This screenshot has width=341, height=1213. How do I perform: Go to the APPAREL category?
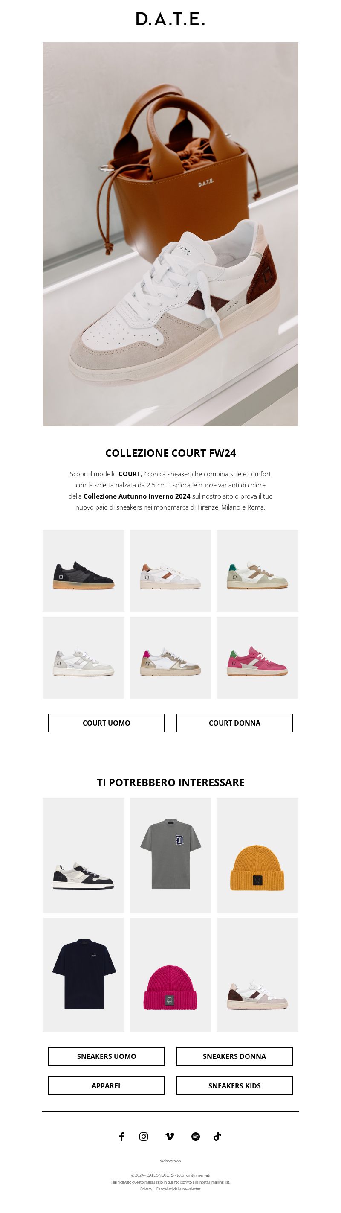pyautogui.click(x=106, y=1085)
